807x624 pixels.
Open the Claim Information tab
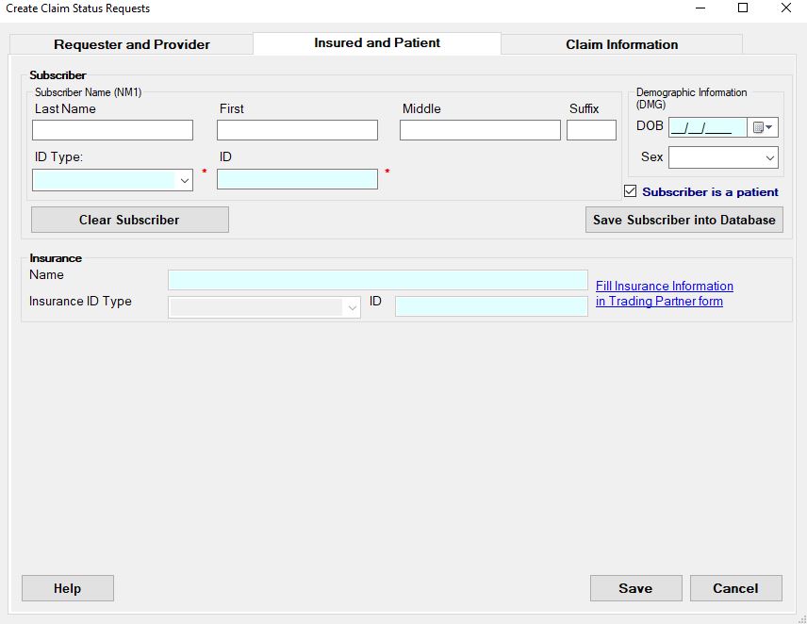[621, 44]
